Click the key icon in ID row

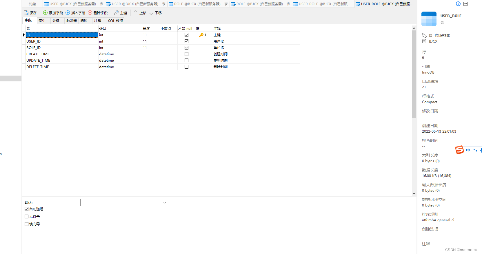pos(201,35)
